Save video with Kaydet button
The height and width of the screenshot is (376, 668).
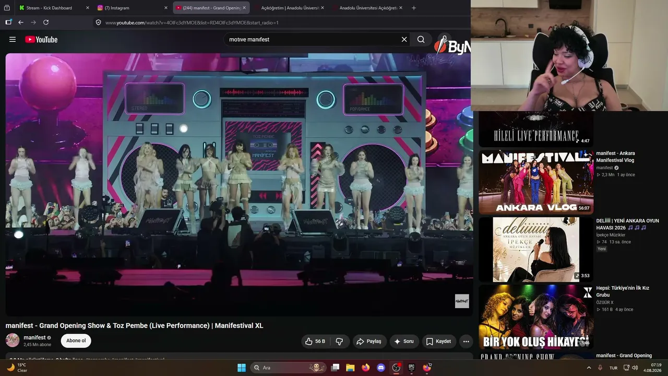439,342
